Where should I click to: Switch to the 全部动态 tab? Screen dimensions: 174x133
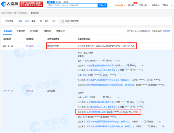(x=8, y=31)
